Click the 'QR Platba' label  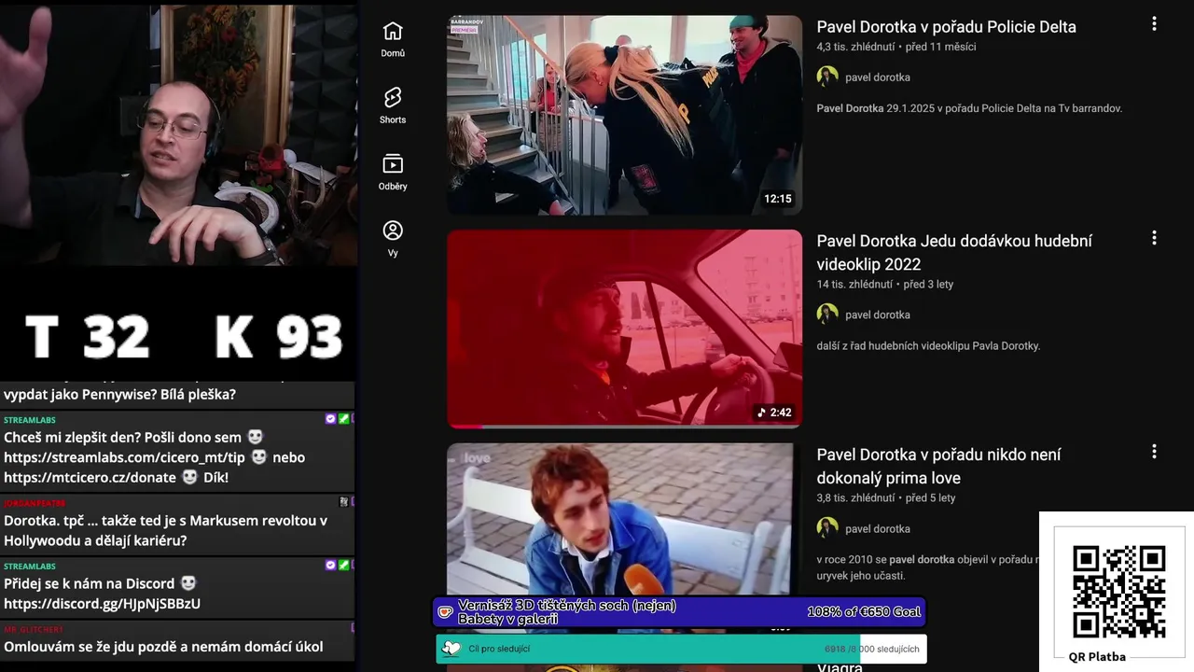1097,657
